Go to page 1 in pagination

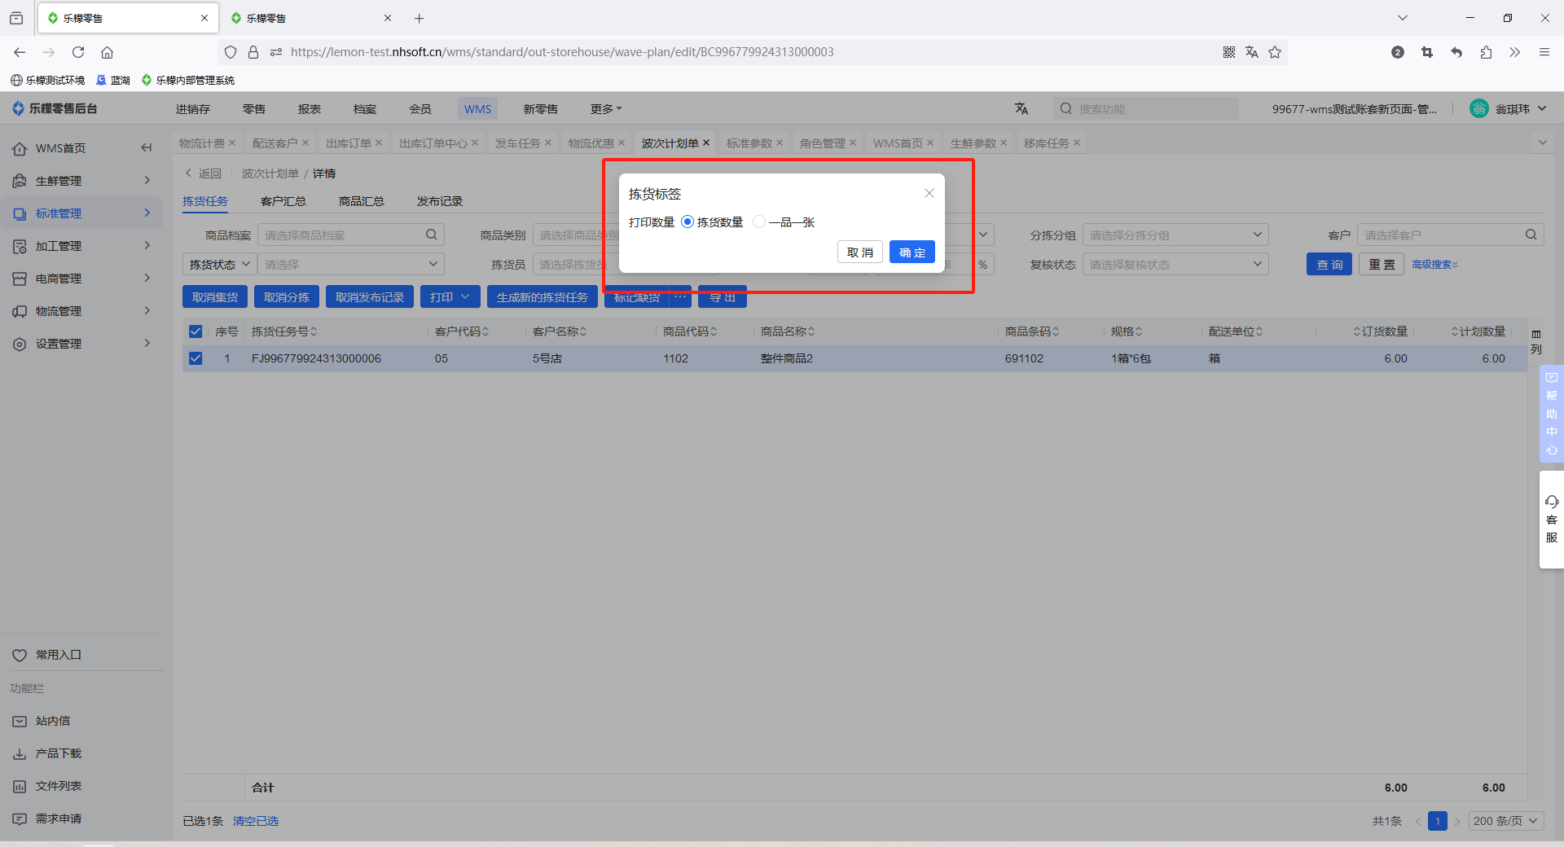point(1437,821)
